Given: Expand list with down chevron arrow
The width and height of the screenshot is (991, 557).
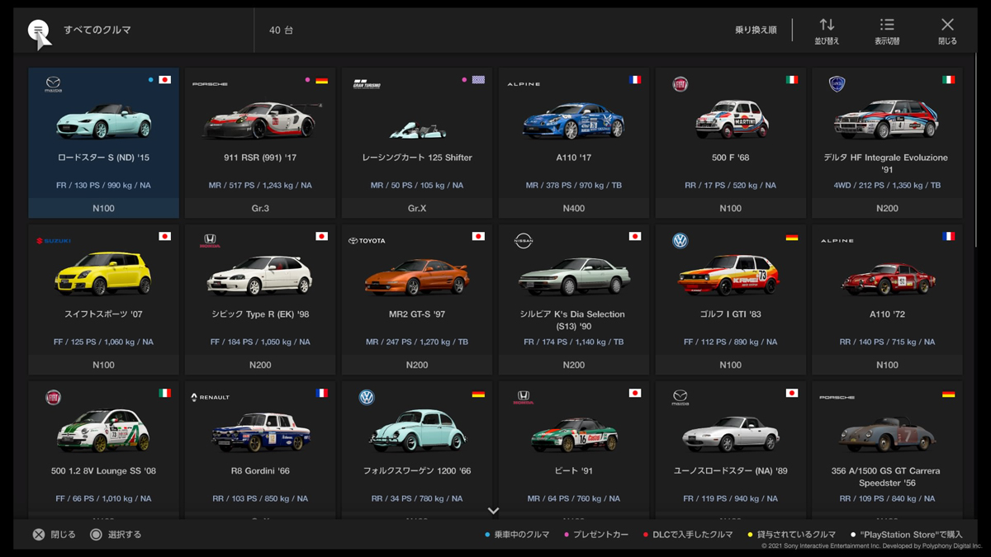Looking at the screenshot, I should [493, 511].
